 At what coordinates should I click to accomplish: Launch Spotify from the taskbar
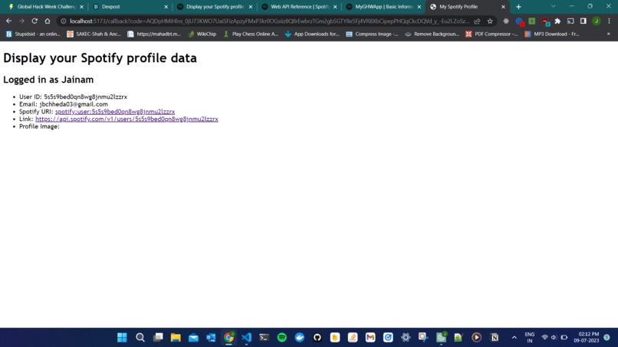pos(282,338)
